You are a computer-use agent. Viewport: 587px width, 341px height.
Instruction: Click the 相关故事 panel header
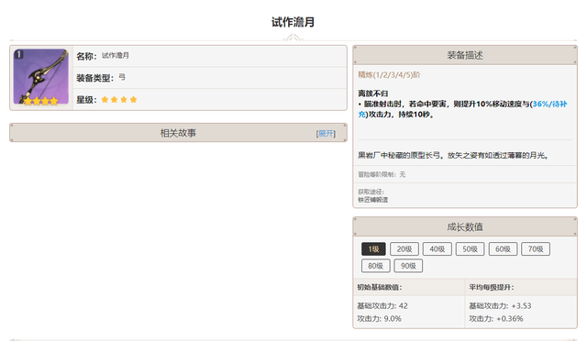click(178, 133)
